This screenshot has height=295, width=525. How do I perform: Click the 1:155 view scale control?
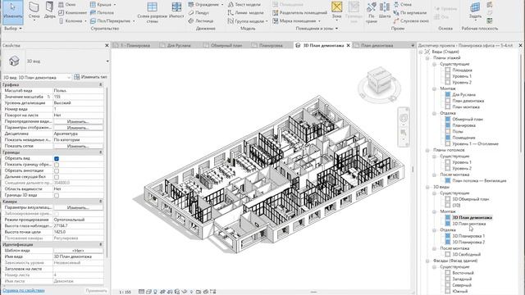coord(125,292)
